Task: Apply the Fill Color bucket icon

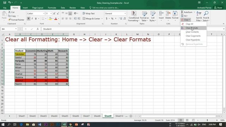Action: 50,19
